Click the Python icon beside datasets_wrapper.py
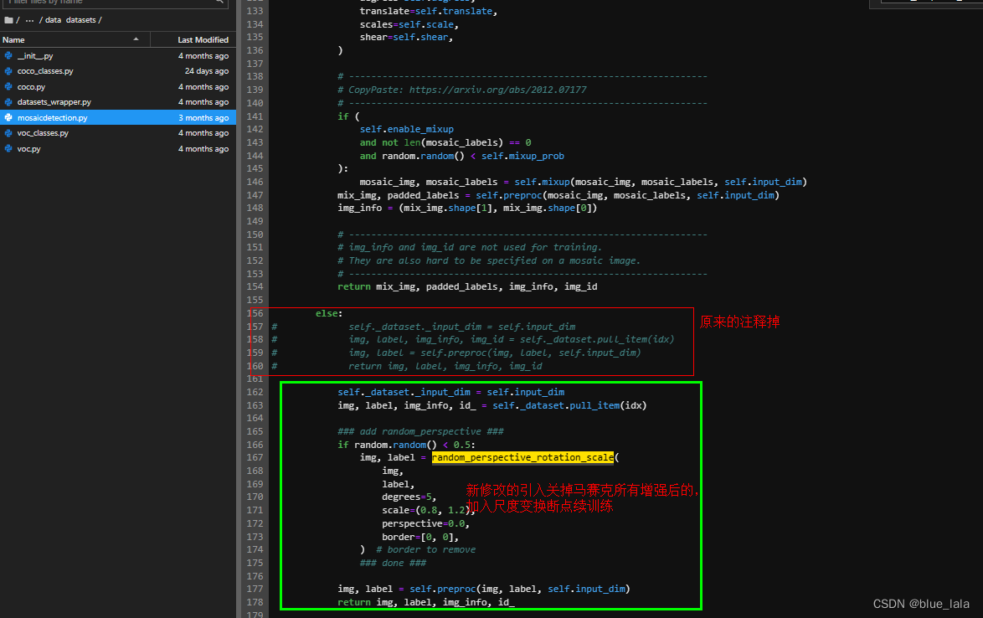 pyautogui.click(x=8, y=102)
